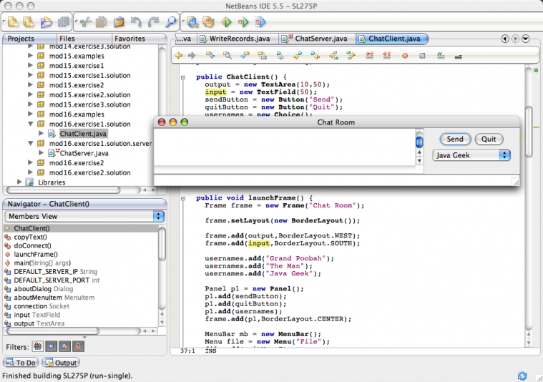Click the Send button in Chat Room
The image size is (543, 382).
click(x=455, y=139)
